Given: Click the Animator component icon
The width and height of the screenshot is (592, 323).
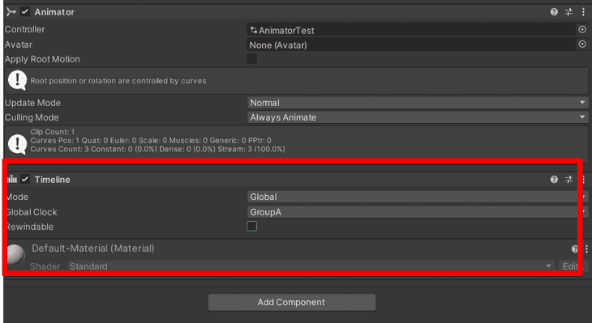Looking at the screenshot, I should coord(11,11).
